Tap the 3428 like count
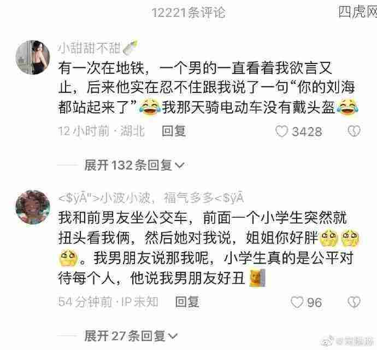This screenshot has height=350, width=377. [307, 132]
